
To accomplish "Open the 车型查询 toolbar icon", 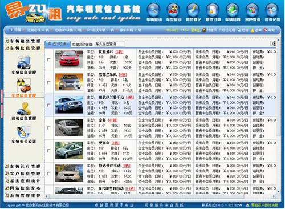I will tap(173, 10).
